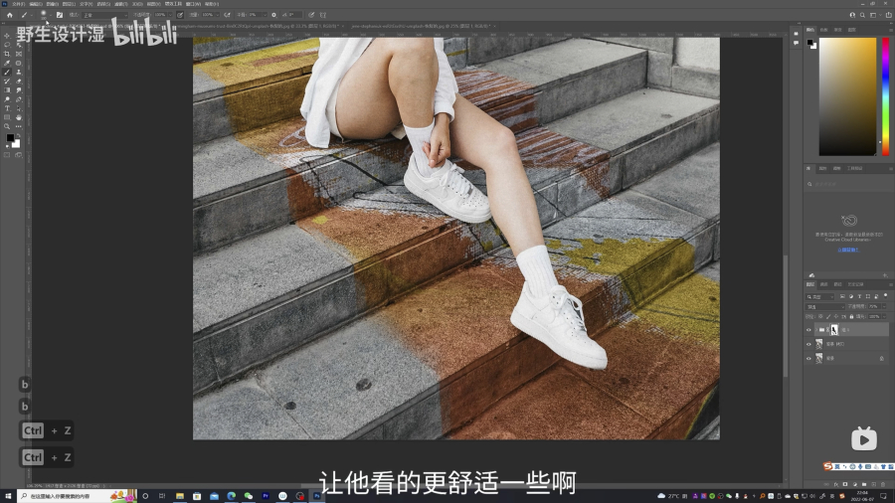
Task: Select the Frame tool
Action: point(19,54)
